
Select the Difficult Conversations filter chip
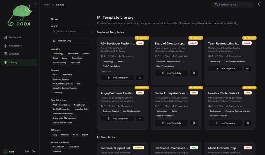tap(63, 114)
